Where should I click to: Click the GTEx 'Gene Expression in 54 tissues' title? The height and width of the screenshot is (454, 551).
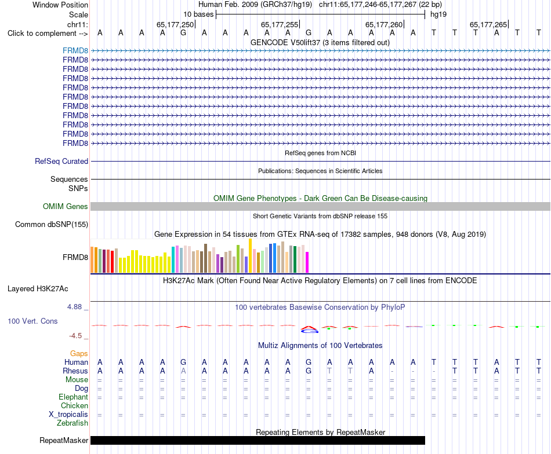pyautogui.click(x=320, y=234)
